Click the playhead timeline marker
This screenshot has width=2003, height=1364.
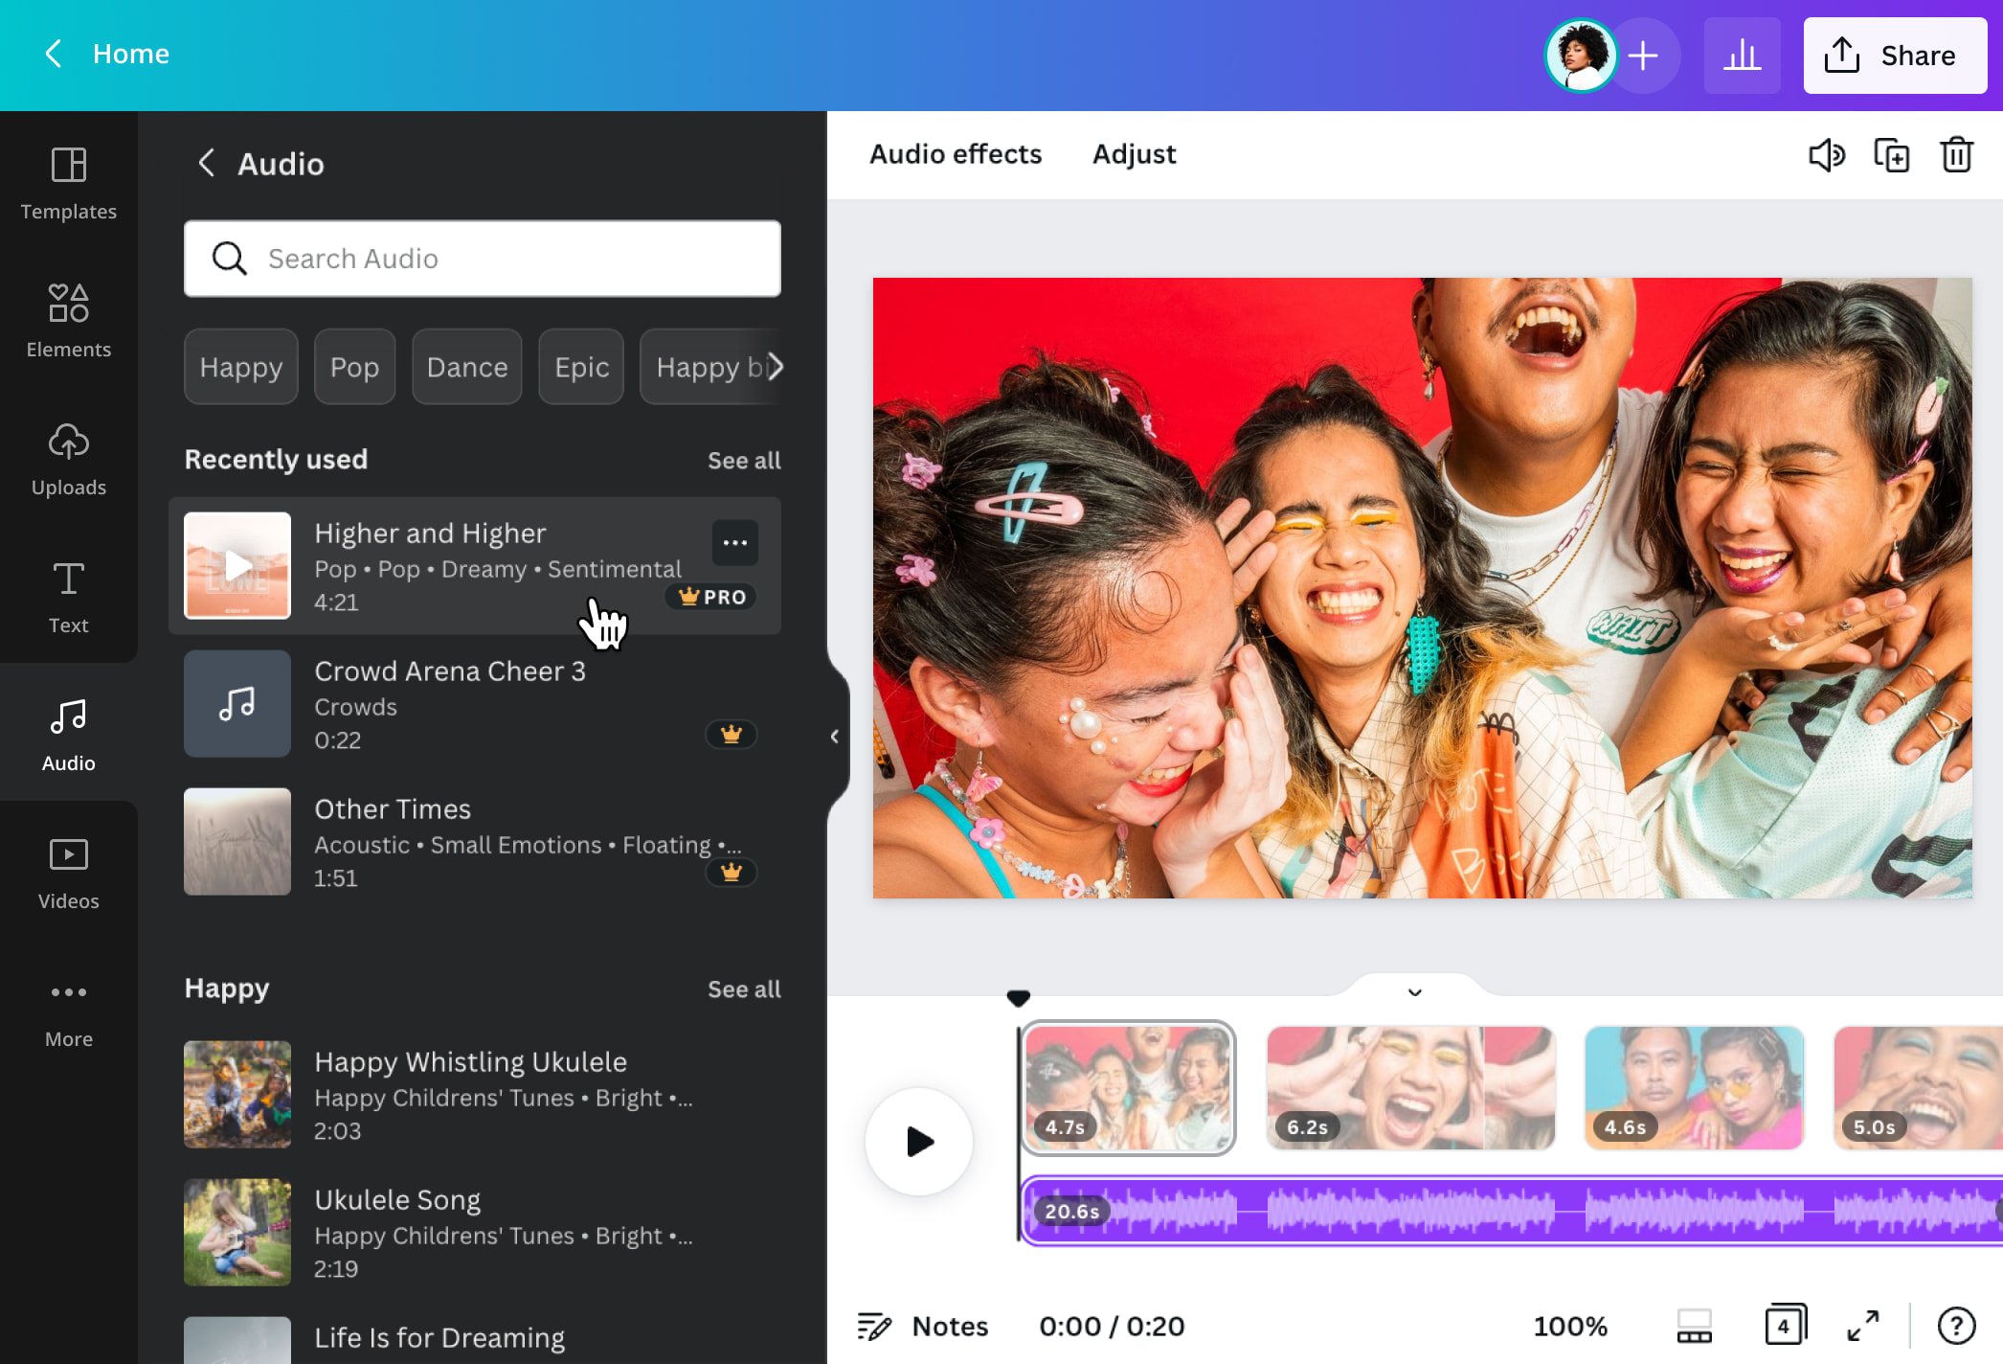tap(1018, 994)
